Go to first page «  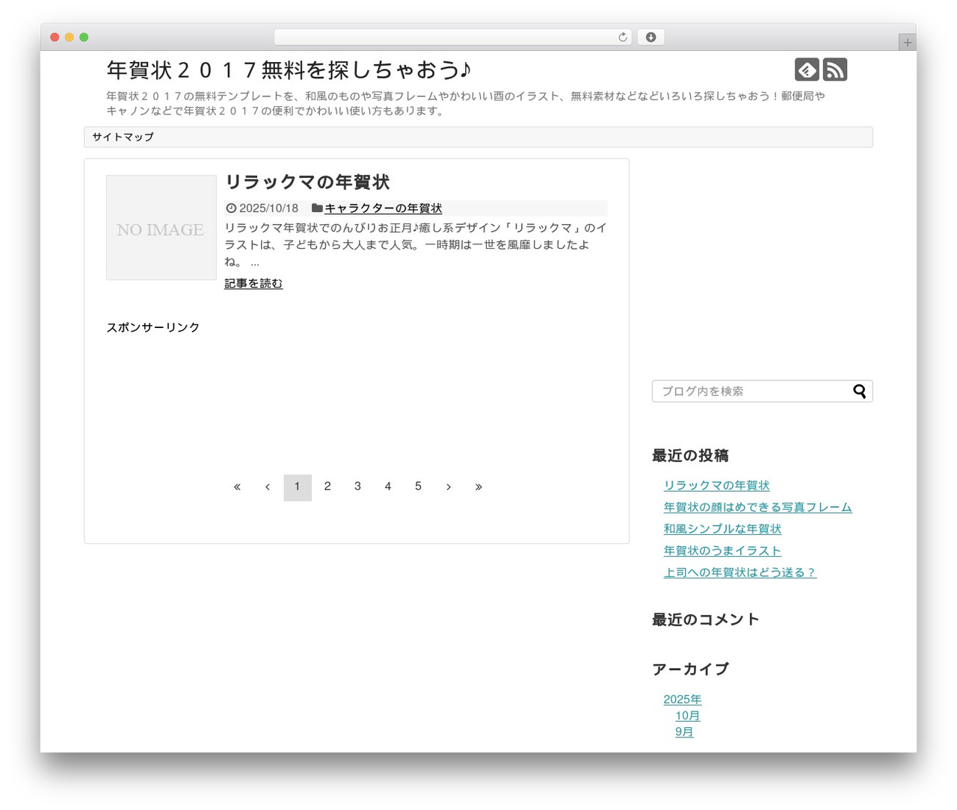[237, 487]
